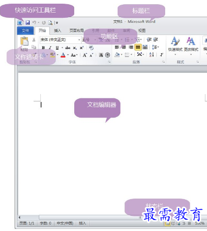Switch to the 视图 (View) ribbon tab
This screenshot has width=207, height=231.
pyautogui.click(x=142, y=31)
